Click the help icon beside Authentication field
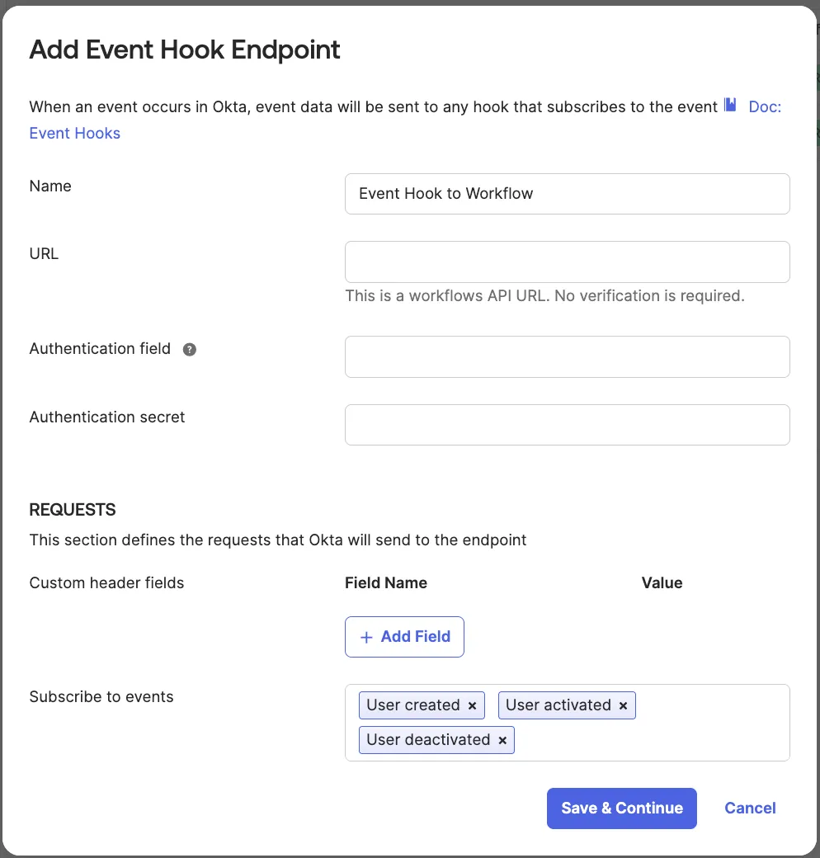Image resolution: width=820 pixels, height=858 pixels. click(x=190, y=349)
